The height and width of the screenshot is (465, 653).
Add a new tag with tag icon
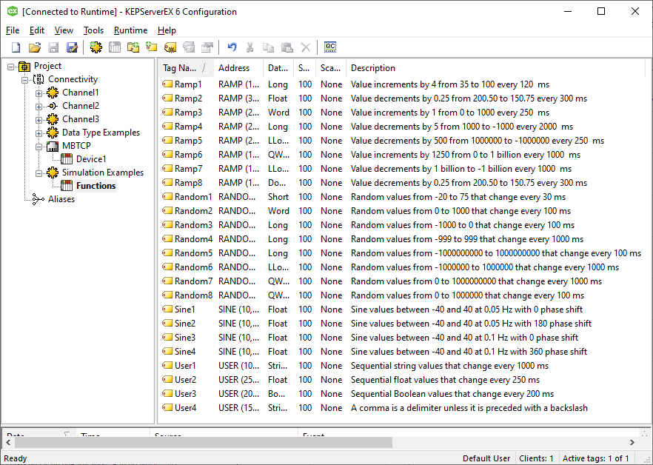coord(152,47)
